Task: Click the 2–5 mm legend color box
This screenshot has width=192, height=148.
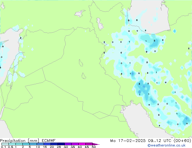Action: tap(26, 144)
